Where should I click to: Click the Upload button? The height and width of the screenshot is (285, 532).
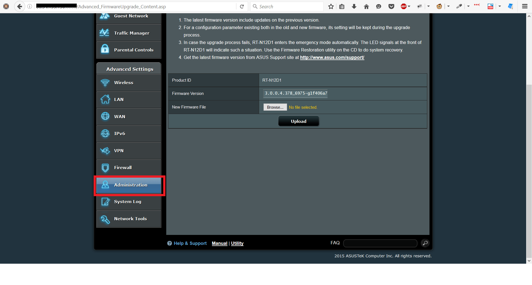pos(299,121)
